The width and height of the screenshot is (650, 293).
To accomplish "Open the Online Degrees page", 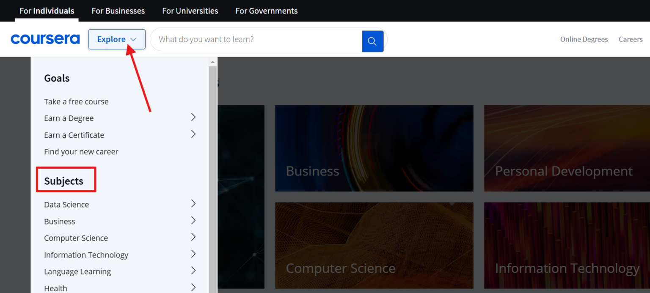I will point(584,39).
